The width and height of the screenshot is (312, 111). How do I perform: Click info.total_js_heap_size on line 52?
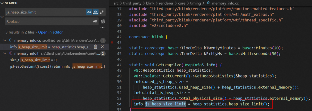pos(160,93)
